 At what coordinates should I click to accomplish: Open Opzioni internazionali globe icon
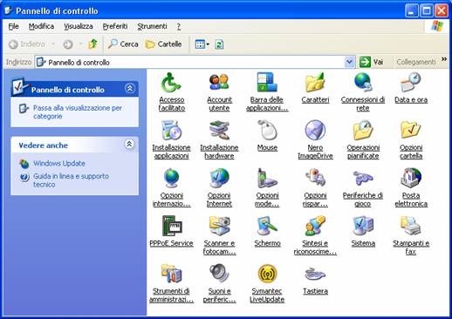click(x=171, y=178)
